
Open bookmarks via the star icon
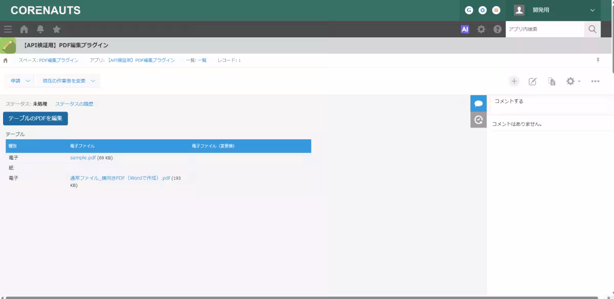click(x=57, y=29)
